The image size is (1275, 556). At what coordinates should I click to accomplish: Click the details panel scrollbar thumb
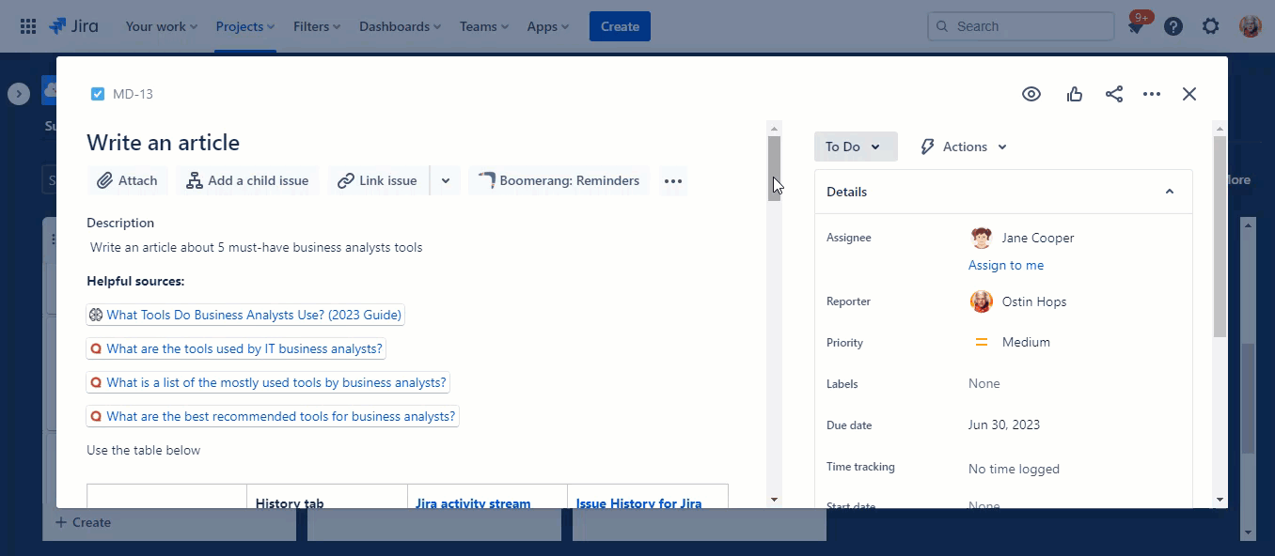(x=1220, y=237)
